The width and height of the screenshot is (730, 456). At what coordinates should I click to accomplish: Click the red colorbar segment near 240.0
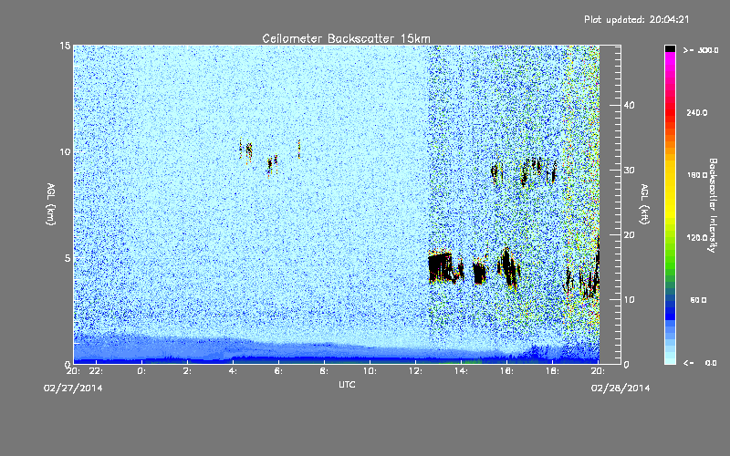click(670, 113)
